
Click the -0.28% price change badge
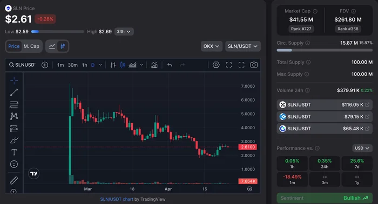point(45,19)
